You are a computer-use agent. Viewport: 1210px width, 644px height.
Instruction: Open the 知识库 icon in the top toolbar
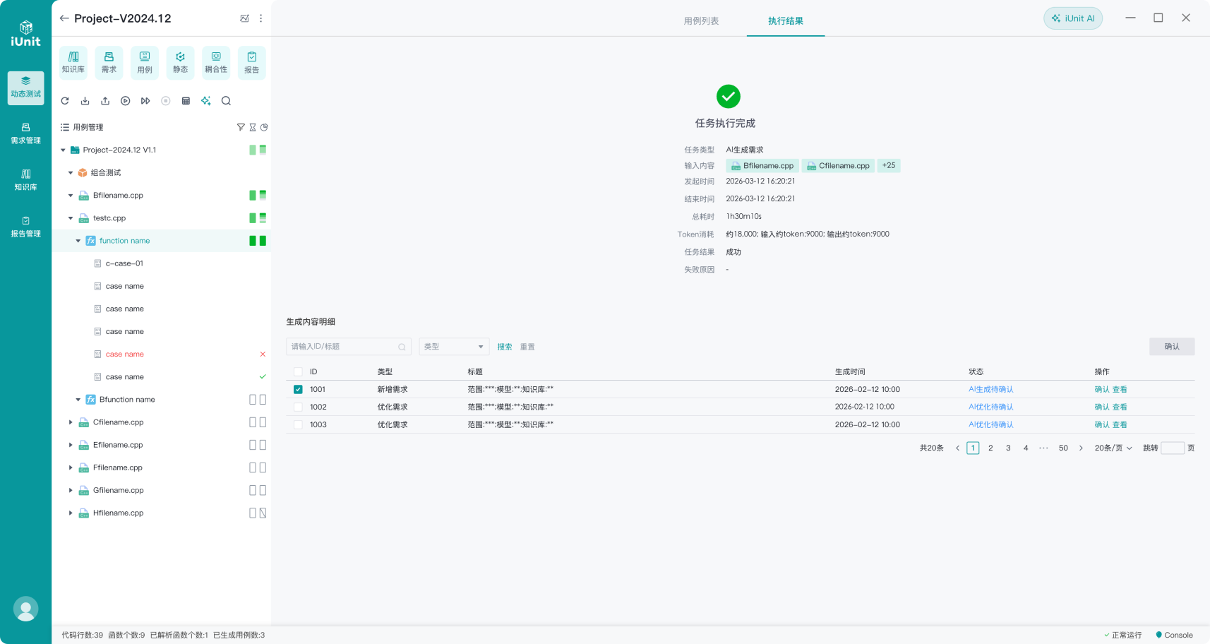[x=73, y=62]
